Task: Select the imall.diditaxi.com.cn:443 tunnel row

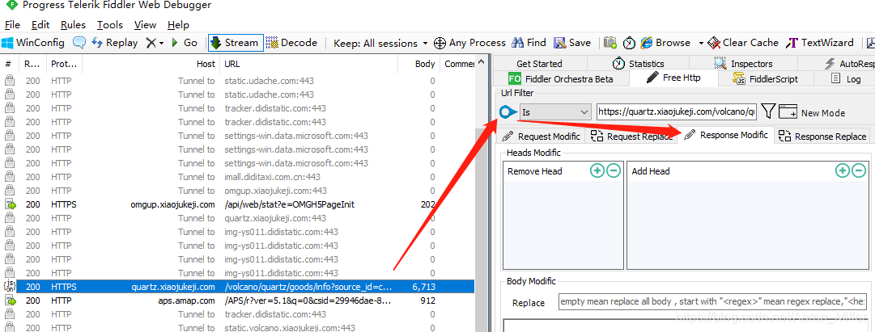Action: 237,177
